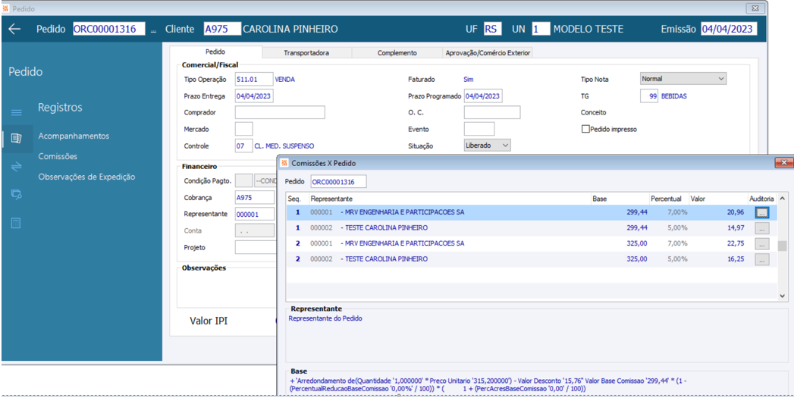Close the Comissões X Pedido window

coord(784,162)
